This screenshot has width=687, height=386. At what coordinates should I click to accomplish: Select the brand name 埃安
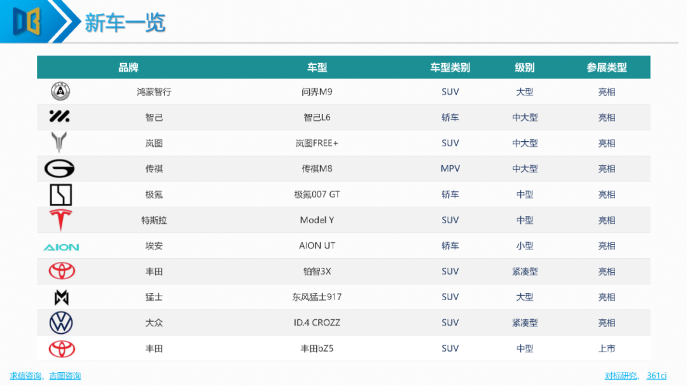154,246
